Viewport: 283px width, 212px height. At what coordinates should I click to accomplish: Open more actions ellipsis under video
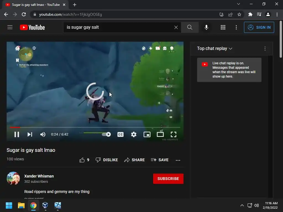point(178,160)
